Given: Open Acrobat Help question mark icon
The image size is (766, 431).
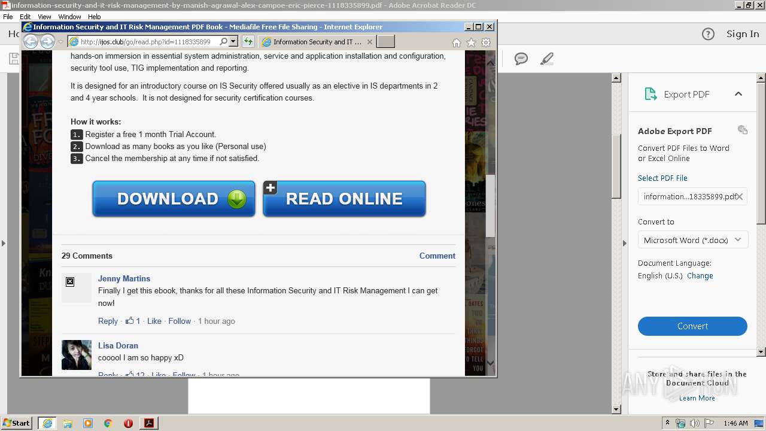Looking at the screenshot, I should (x=708, y=34).
